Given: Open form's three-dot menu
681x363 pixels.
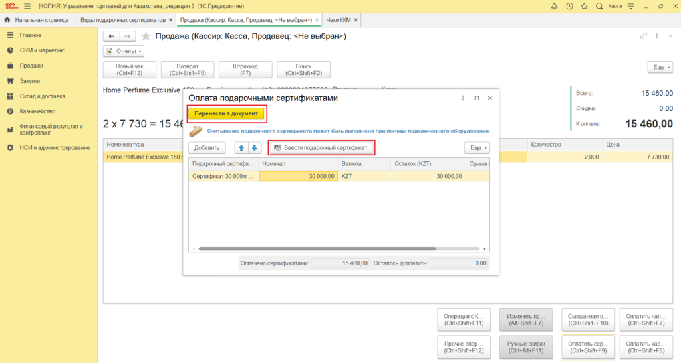Looking at the screenshot, I should tap(656, 36).
